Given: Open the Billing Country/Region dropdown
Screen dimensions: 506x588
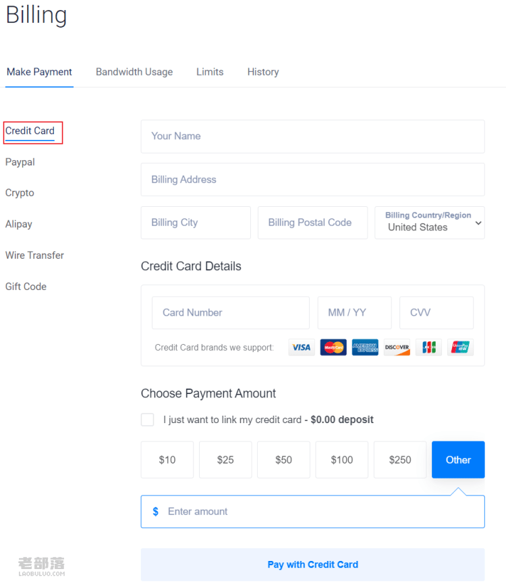Looking at the screenshot, I should point(430,223).
